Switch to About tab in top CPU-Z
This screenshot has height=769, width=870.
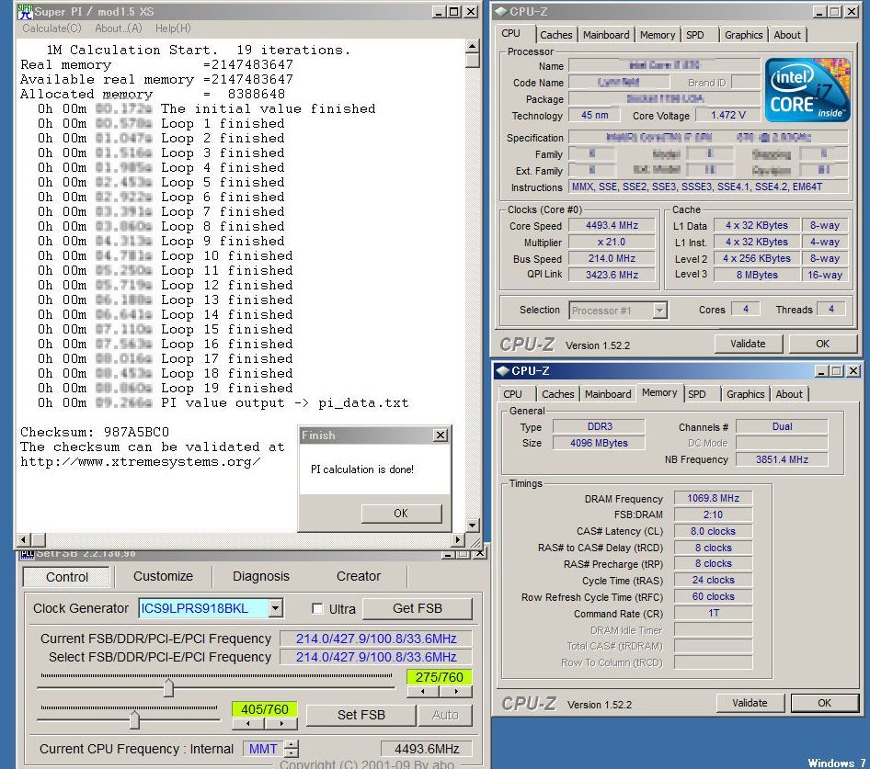tap(787, 35)
